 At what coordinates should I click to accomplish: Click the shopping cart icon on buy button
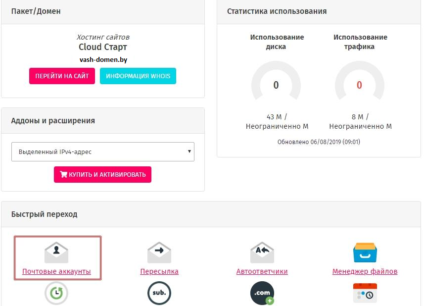click(63, 174)
